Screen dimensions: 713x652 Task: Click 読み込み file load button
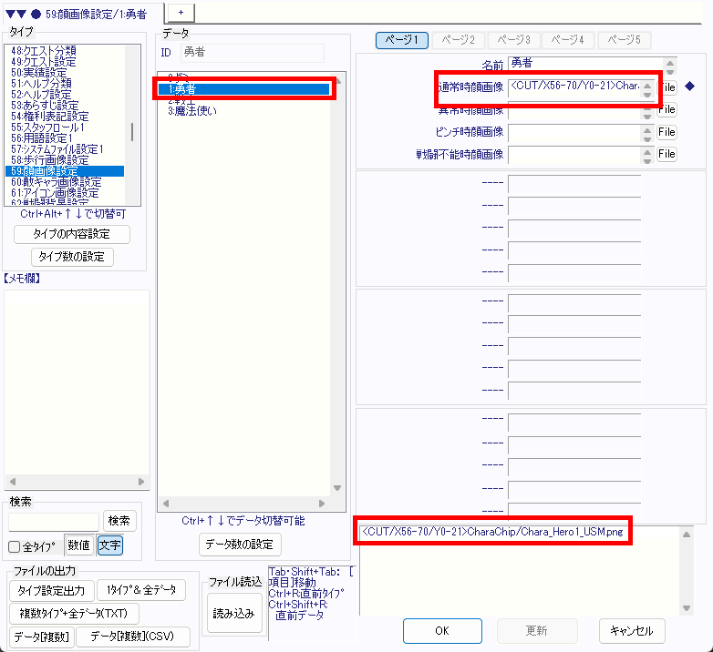[x=234, y=614]
